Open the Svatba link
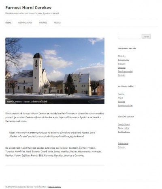This screenshot has height=189, width=162. coord(121,94)
